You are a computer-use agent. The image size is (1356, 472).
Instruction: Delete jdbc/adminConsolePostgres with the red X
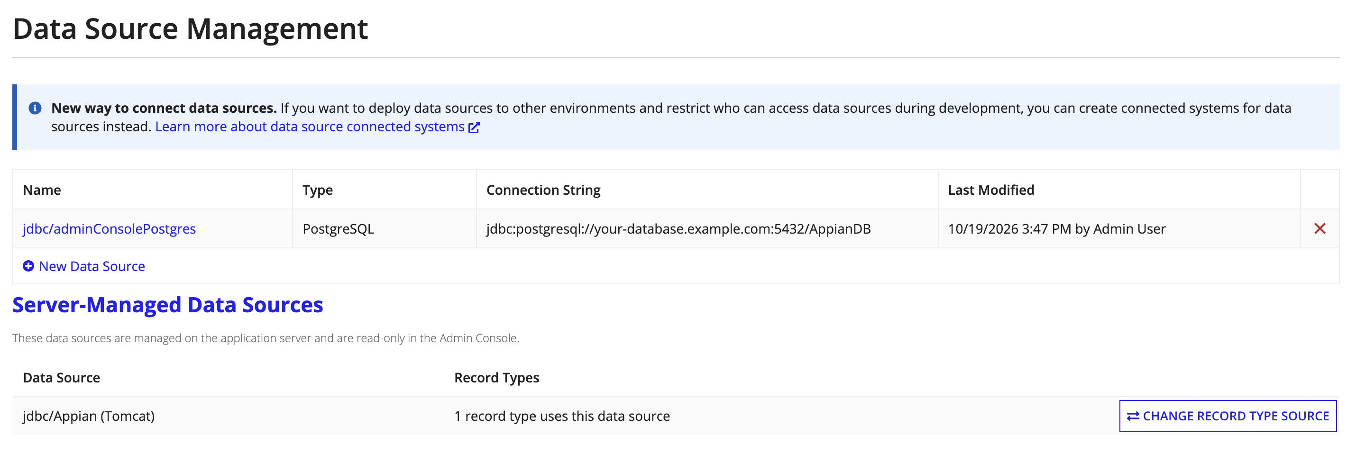[1319, 228]
